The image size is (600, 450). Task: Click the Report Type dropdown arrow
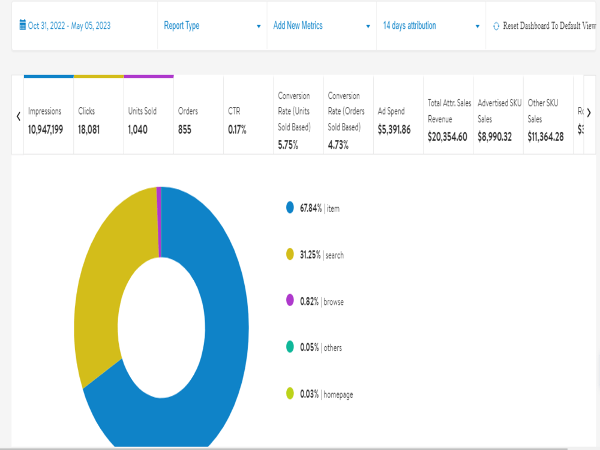pyautogui.click(x=259, y=26)
